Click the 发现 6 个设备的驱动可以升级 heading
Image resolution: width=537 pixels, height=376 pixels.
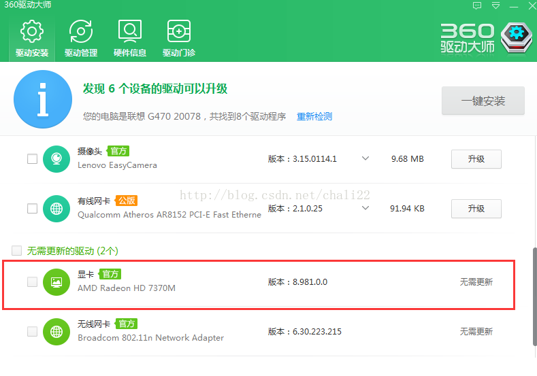tap(155, 88)
